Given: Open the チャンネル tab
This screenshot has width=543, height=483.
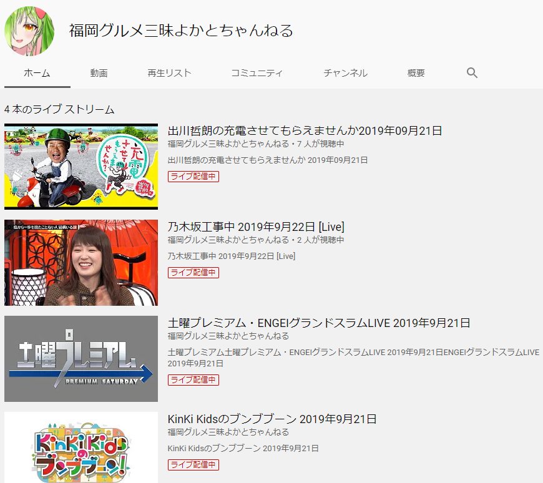Looking at the screenshot, I should click(345, 73).
